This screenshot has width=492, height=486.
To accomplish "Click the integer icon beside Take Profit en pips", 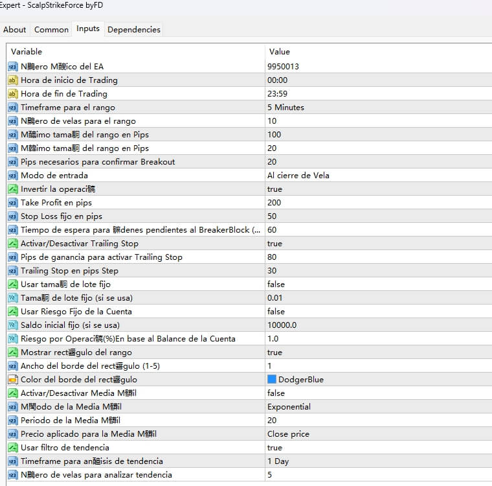I will (x=13, y=203).
